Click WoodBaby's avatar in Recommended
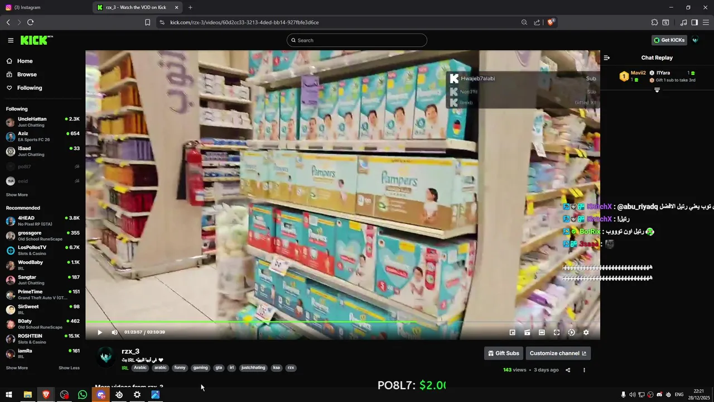 [x=11, y=265]
